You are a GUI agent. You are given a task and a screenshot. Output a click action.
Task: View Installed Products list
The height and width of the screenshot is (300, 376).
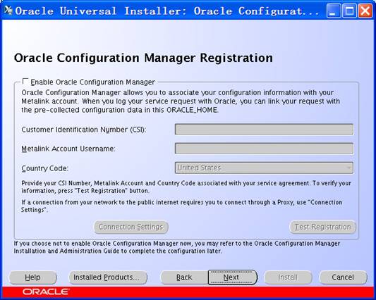point(108,277)
